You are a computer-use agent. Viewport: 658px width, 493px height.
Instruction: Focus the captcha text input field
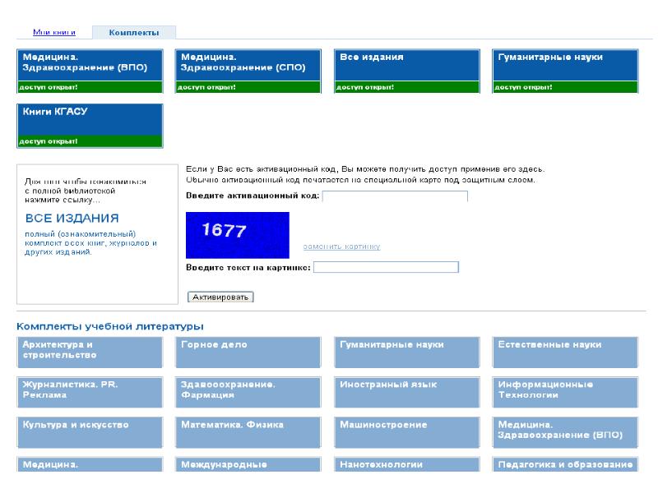tap(386, 267)
